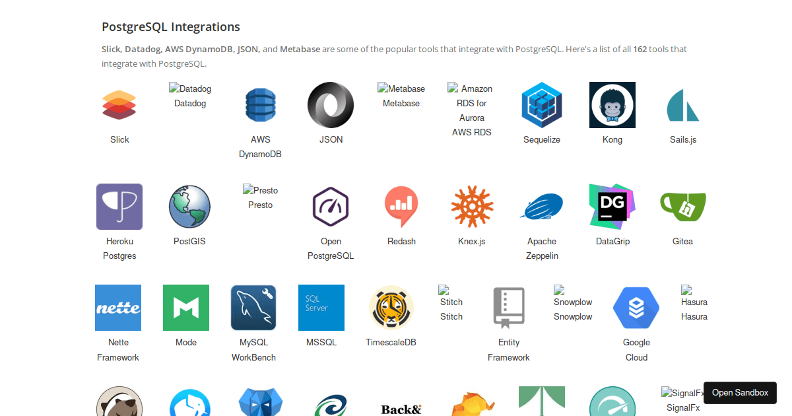792x416 pixels.
Task: Select the Knex.js orange gear logo
Action: tap(471, 206)
